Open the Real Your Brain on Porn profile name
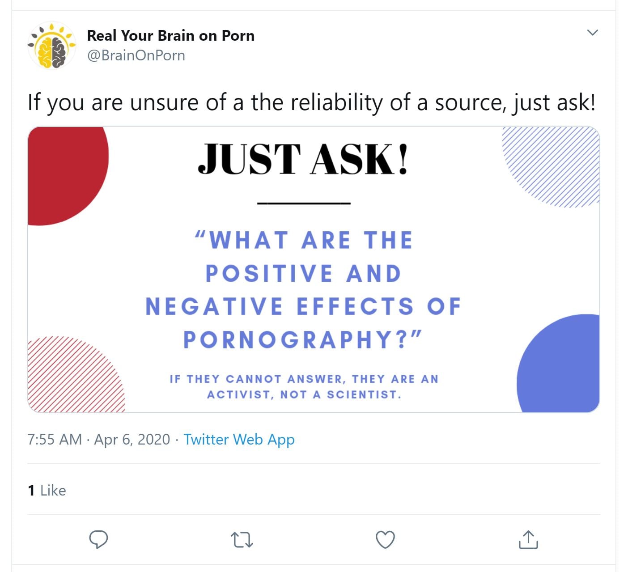The image size is (628, 572). click(170, 35)
